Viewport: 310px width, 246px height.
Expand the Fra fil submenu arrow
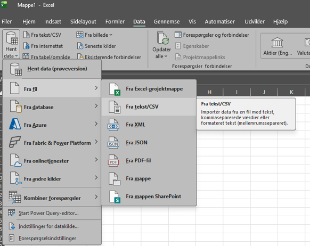(x=96, y=88)
